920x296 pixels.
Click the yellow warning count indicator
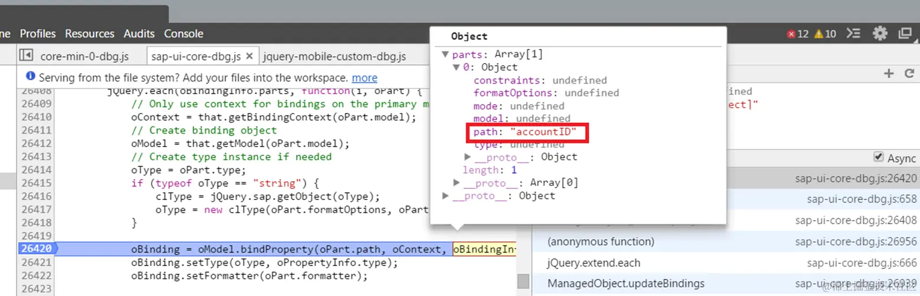[825, 34]
